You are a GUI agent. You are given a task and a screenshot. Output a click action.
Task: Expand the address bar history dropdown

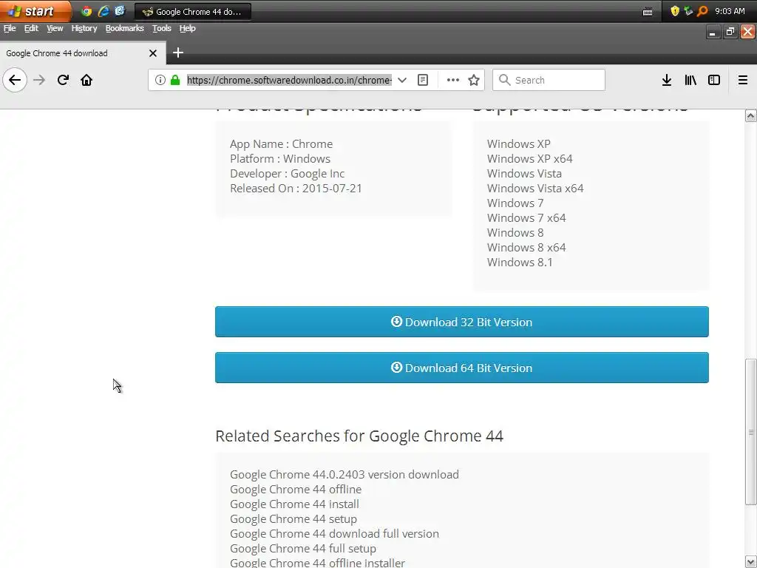(x=402, y=80)
